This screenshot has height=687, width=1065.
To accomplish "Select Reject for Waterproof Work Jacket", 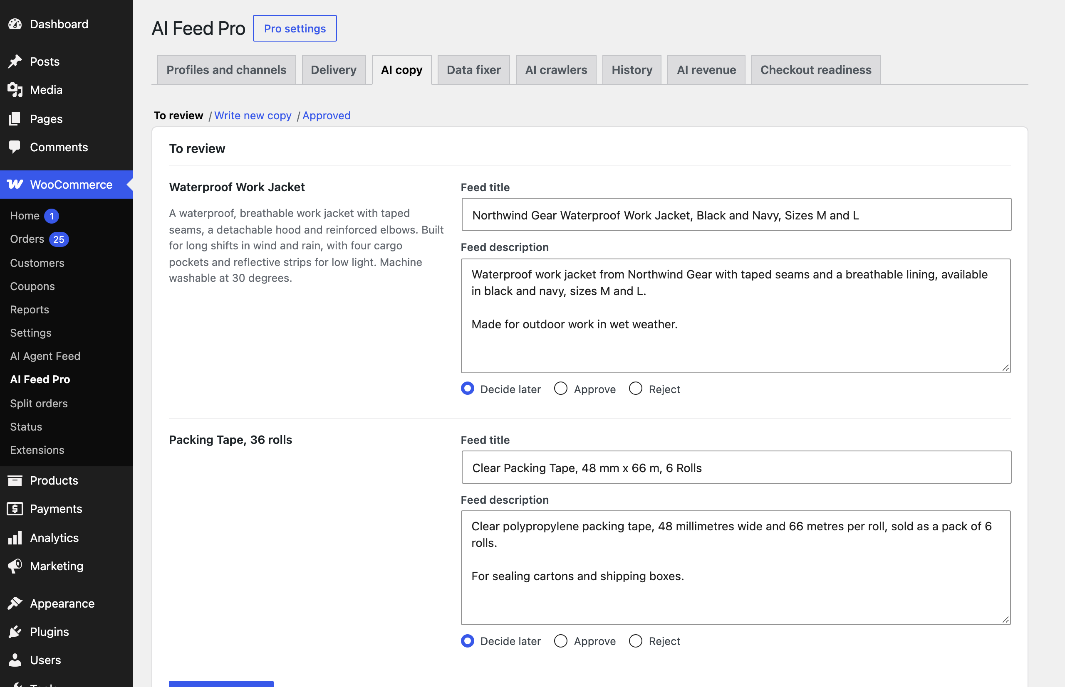I will [635, 389].
